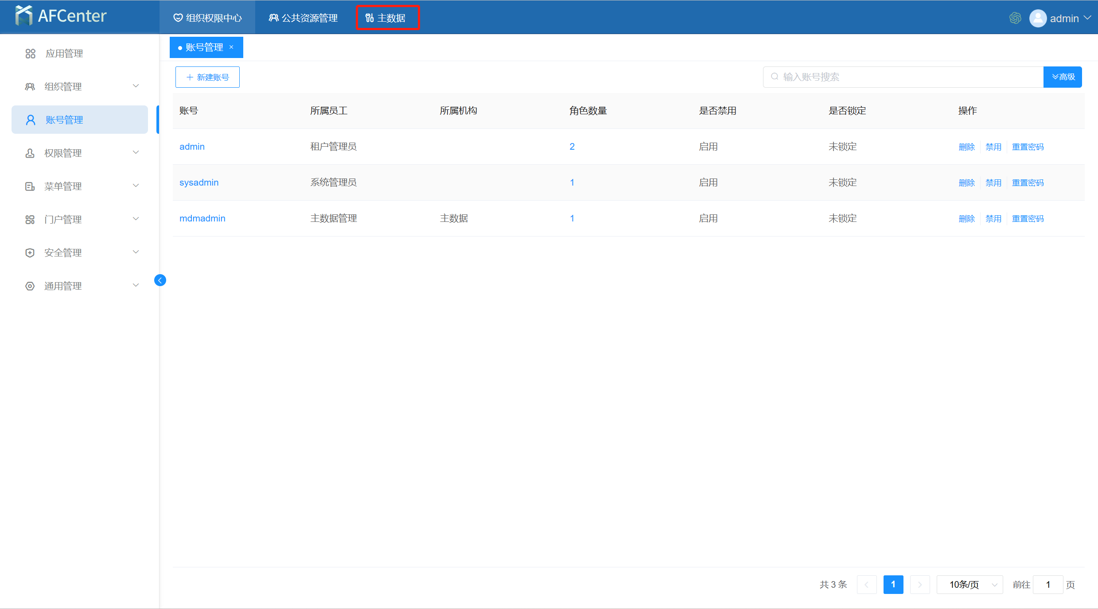Click role count 1 for mdmadmin
This screenshot has height=609, width=1098.
572,218
